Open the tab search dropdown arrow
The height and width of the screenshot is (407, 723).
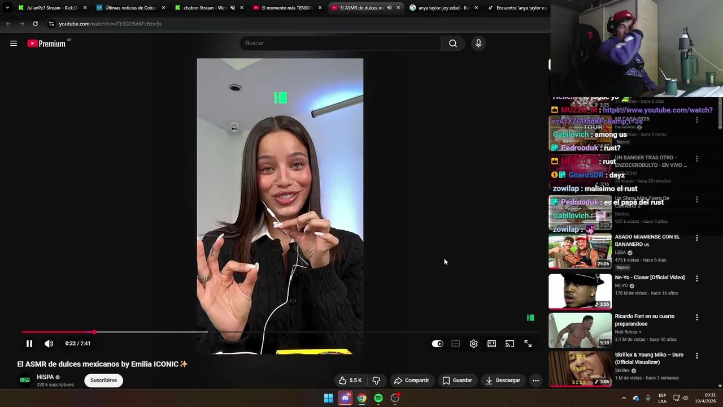click(x=7, y=8)
